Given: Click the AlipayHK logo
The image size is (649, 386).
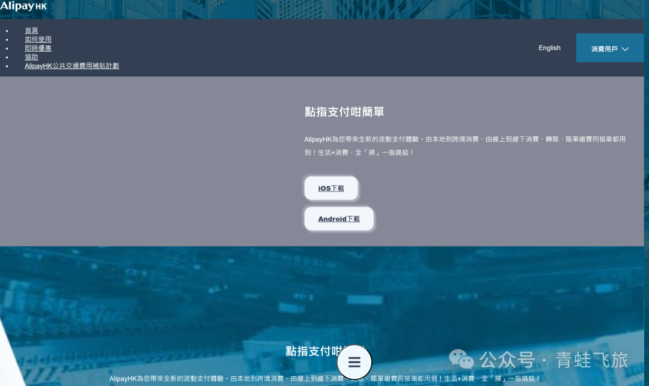Looking at the screenshot, I should tap(23, 6).
